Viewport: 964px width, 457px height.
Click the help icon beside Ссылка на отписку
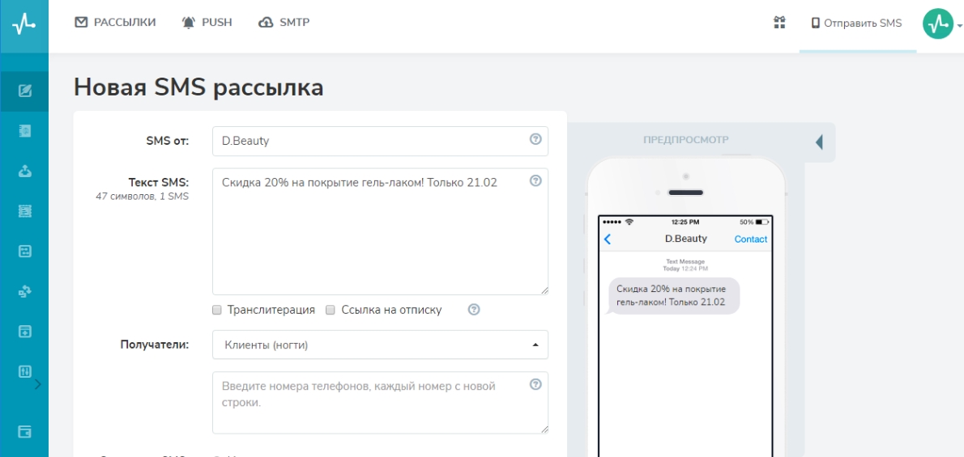click(x=474, y=310)
